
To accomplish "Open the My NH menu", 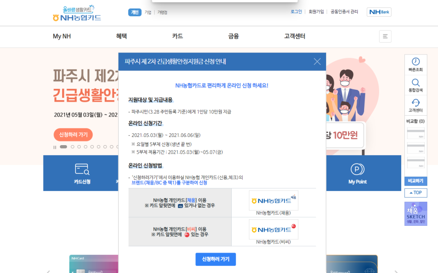I will (62, 36).
